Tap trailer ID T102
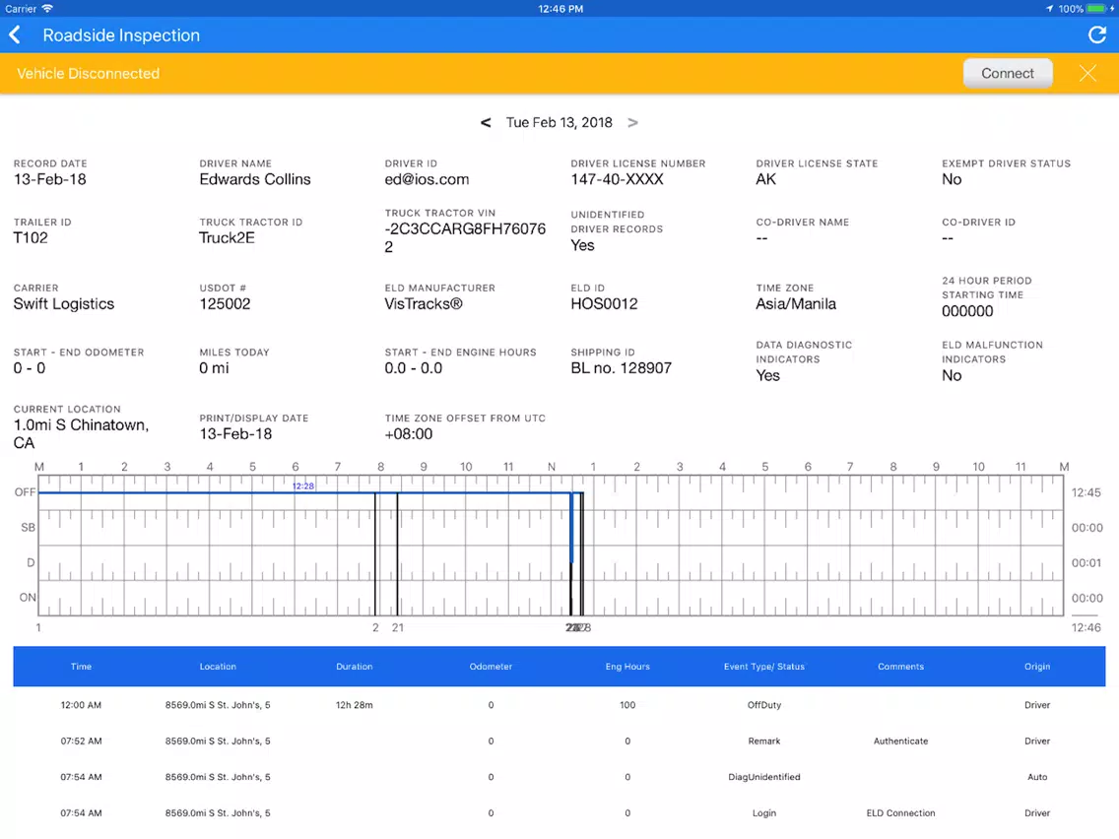The height and width of the screenshot is (839, 1119). click(31, 238)
